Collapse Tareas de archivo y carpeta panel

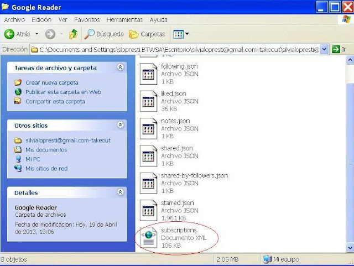pyautogui.click(x=121, y=67)
